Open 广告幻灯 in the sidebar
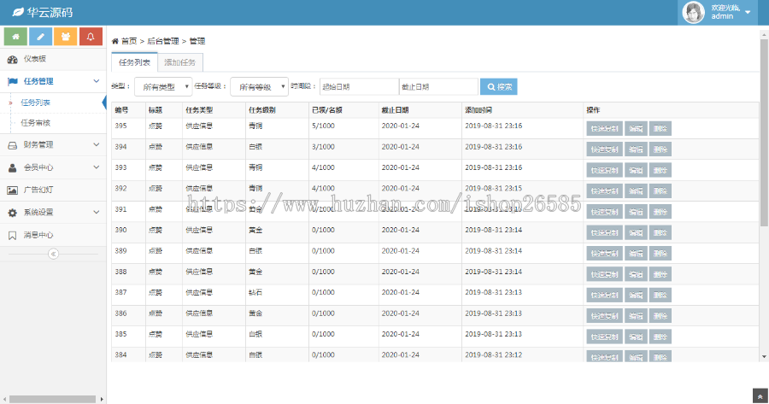This screenshot has width=769, height=404. coord(38,190)
